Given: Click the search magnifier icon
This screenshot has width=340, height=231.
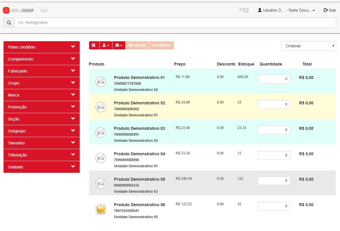Looking at the screenshot, I should (9, 23).
